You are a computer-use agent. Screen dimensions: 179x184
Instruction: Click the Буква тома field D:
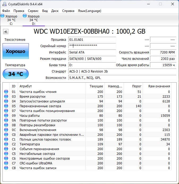click(92, 65)
